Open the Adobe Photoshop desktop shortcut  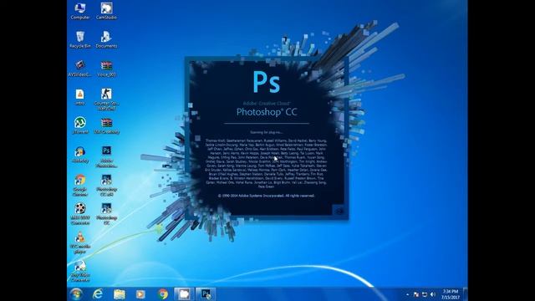coord(106,156)
